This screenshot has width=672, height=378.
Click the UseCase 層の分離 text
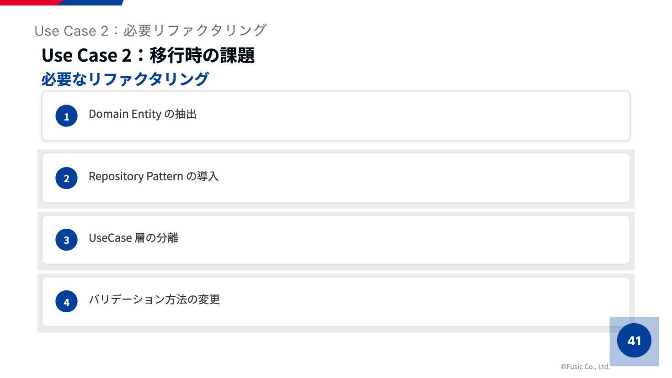pyautogui.click(x=133, y=238)
